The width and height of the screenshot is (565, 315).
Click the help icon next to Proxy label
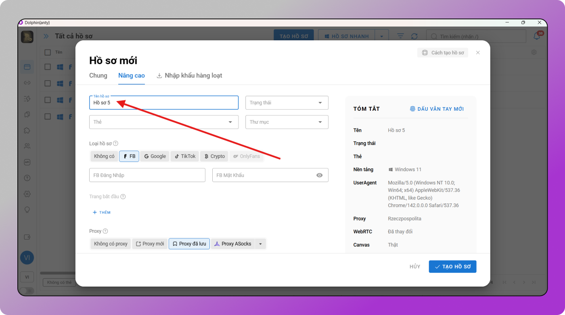pyautogui.click(x=105, y=231)
